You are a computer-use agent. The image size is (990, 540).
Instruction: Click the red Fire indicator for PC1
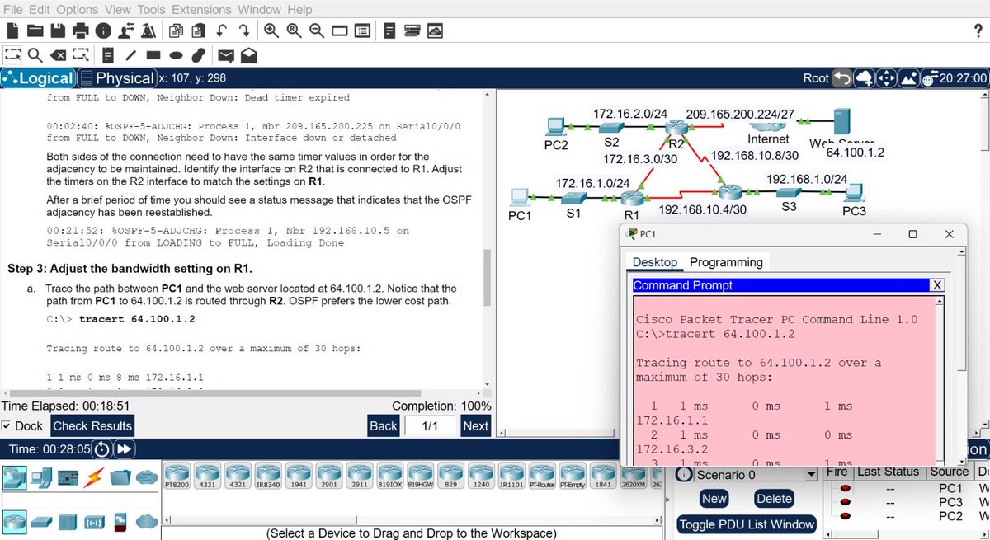click(x=845, y=488)
